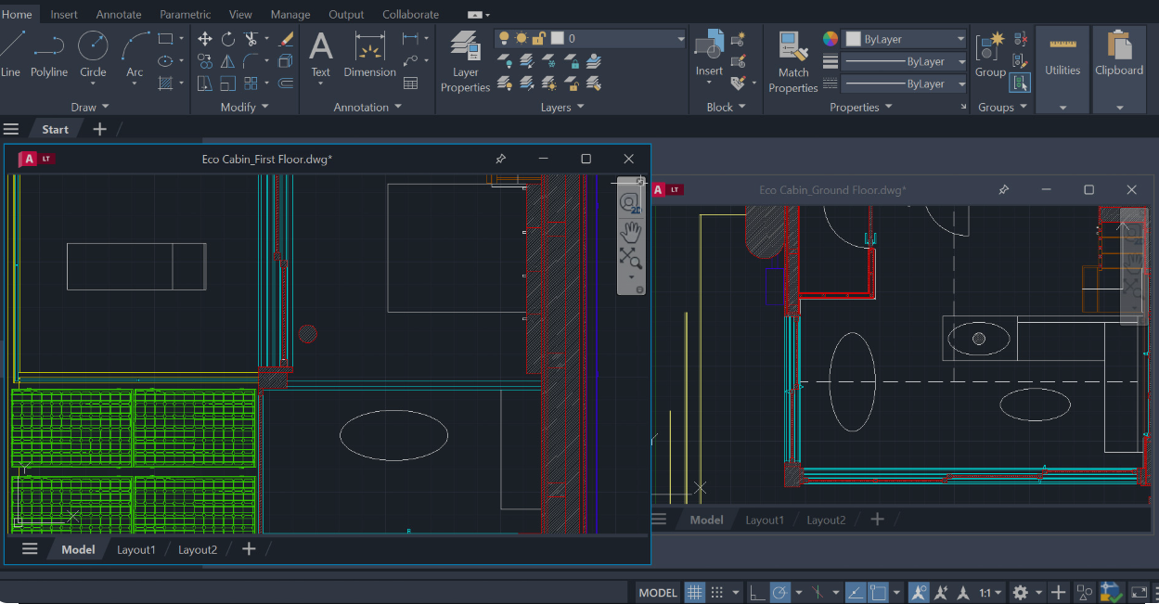Switch to Layout2 tab in Ground Floor window

(x=826, y=520)
